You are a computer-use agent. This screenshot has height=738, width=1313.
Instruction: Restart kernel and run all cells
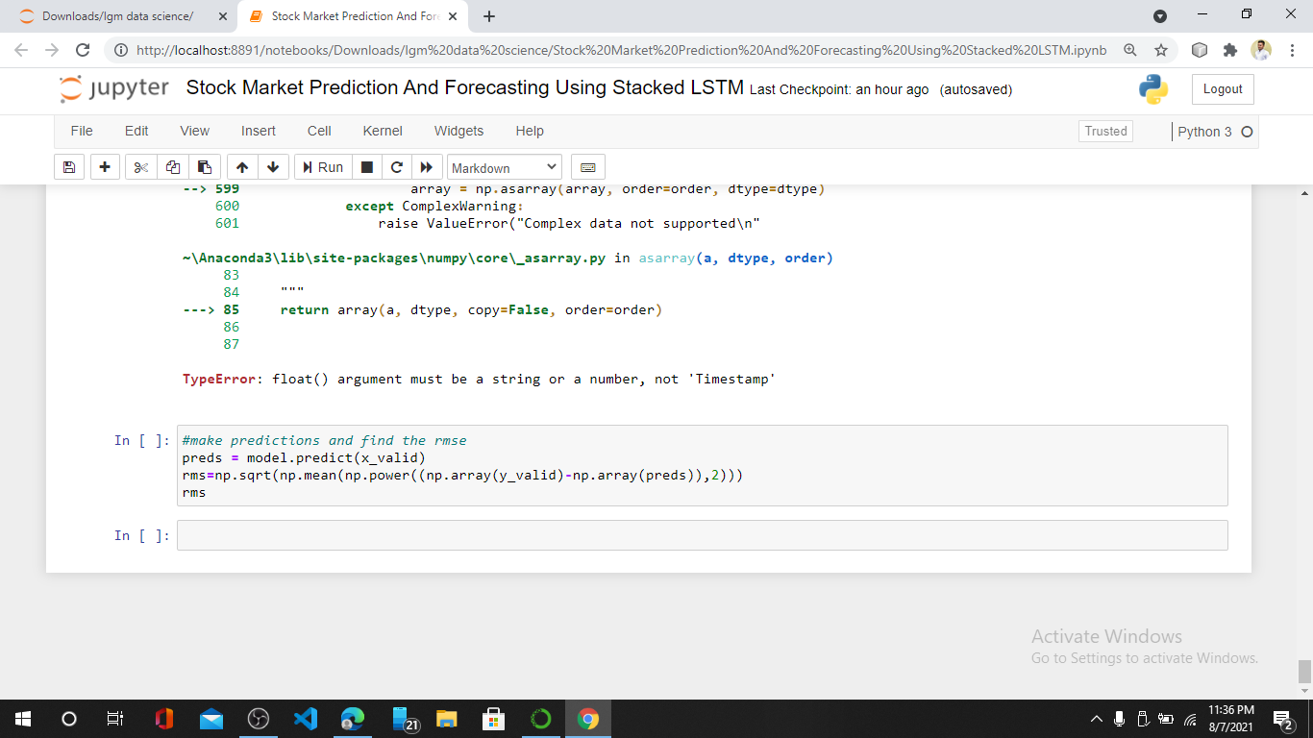(x=426, y=167)
